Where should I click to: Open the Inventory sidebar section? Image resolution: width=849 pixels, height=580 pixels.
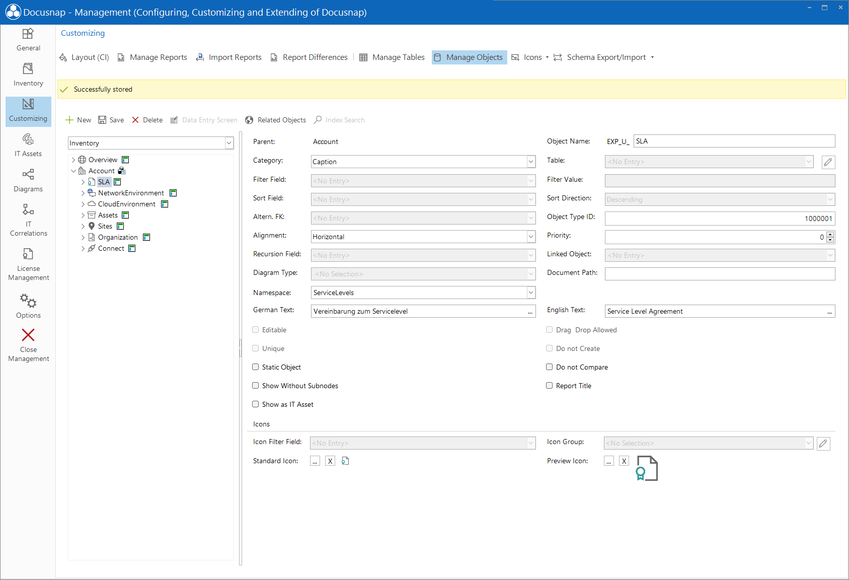tap(28, 75)
